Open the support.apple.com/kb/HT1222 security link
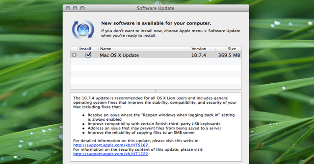This screenshot has width=314, height=164. (111, 154)
